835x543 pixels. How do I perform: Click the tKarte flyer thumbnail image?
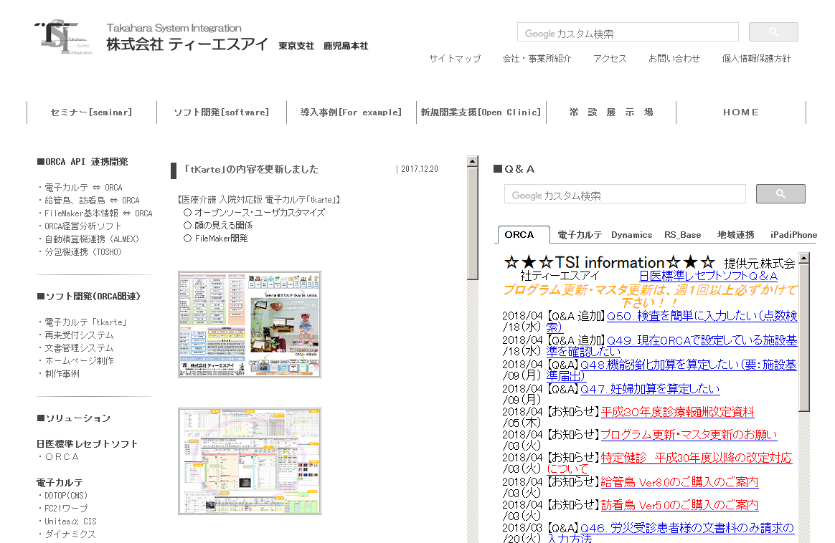249,324
